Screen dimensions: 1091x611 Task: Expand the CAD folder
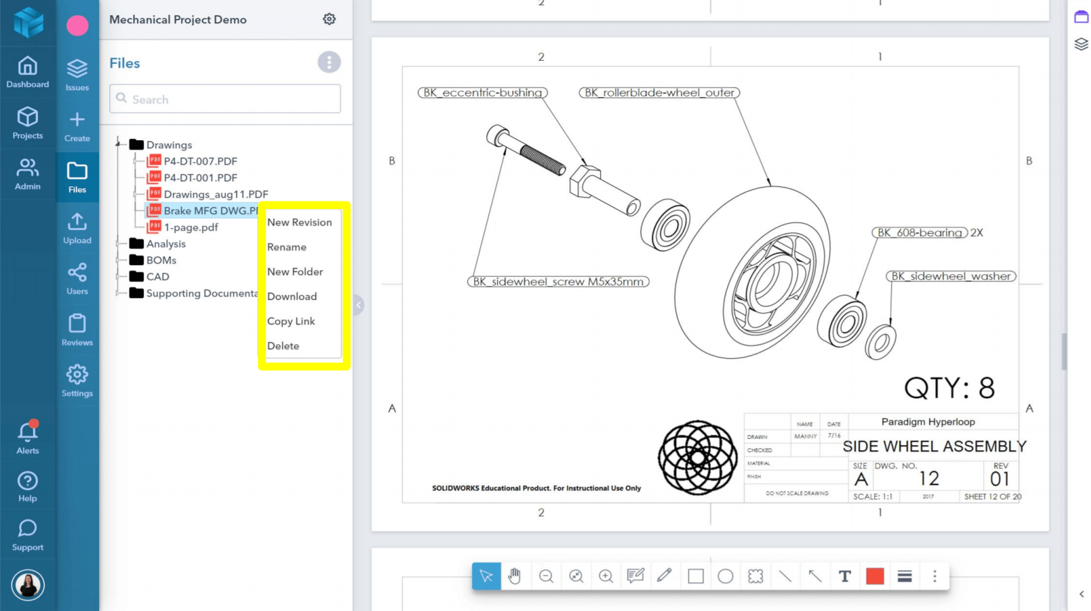pyautogui.click(x=118, y=276)
